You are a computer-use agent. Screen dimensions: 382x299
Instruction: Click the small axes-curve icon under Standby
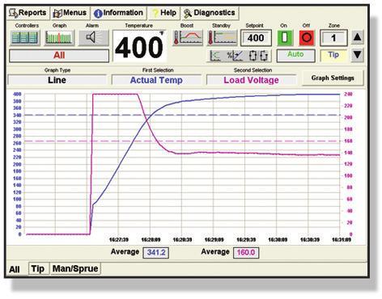click(215, 56)
